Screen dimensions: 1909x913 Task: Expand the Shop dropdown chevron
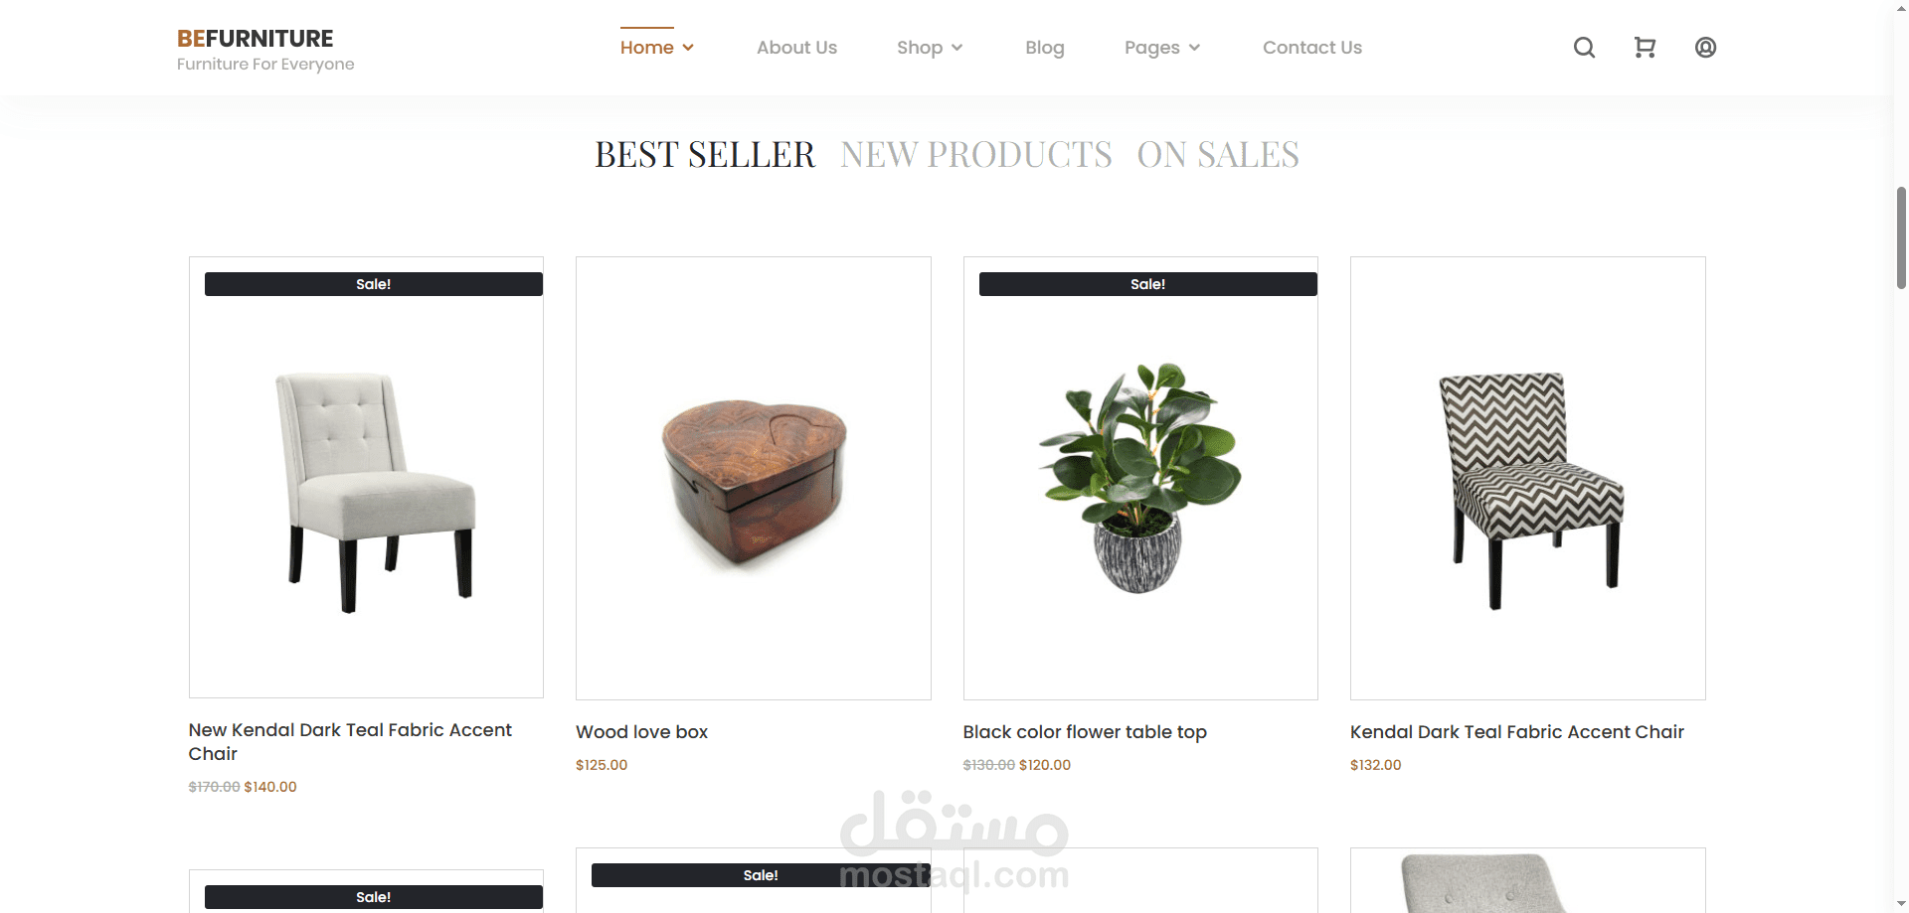tap(956, 48)
